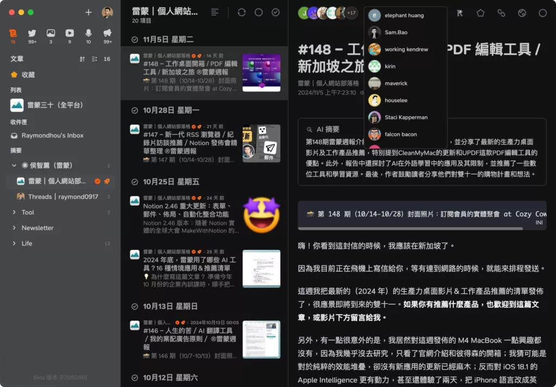This screenshot has height=387, width=556.
Task: Switch to the Twitter social feed tab
Action: point(32,36)
